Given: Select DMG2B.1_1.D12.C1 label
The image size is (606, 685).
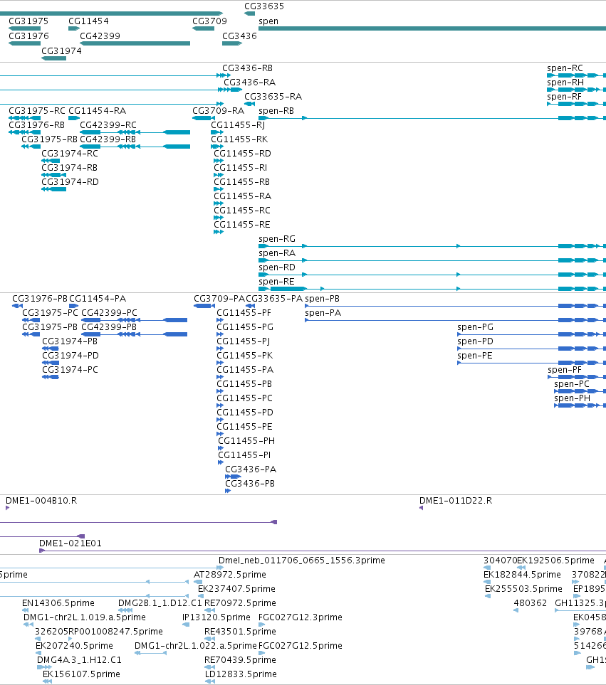Looking at the screenshot, I should coord(160,603).
